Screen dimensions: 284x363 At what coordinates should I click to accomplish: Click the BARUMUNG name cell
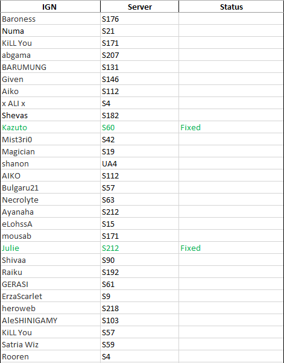(x=50, y=67)
